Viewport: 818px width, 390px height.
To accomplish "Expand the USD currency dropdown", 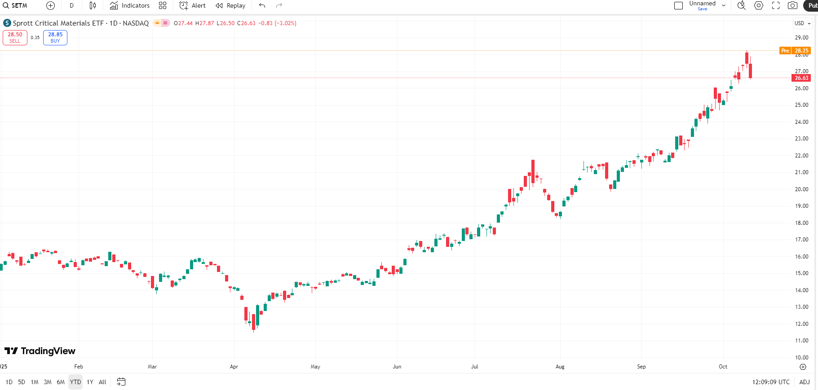I will pos(802,23).
